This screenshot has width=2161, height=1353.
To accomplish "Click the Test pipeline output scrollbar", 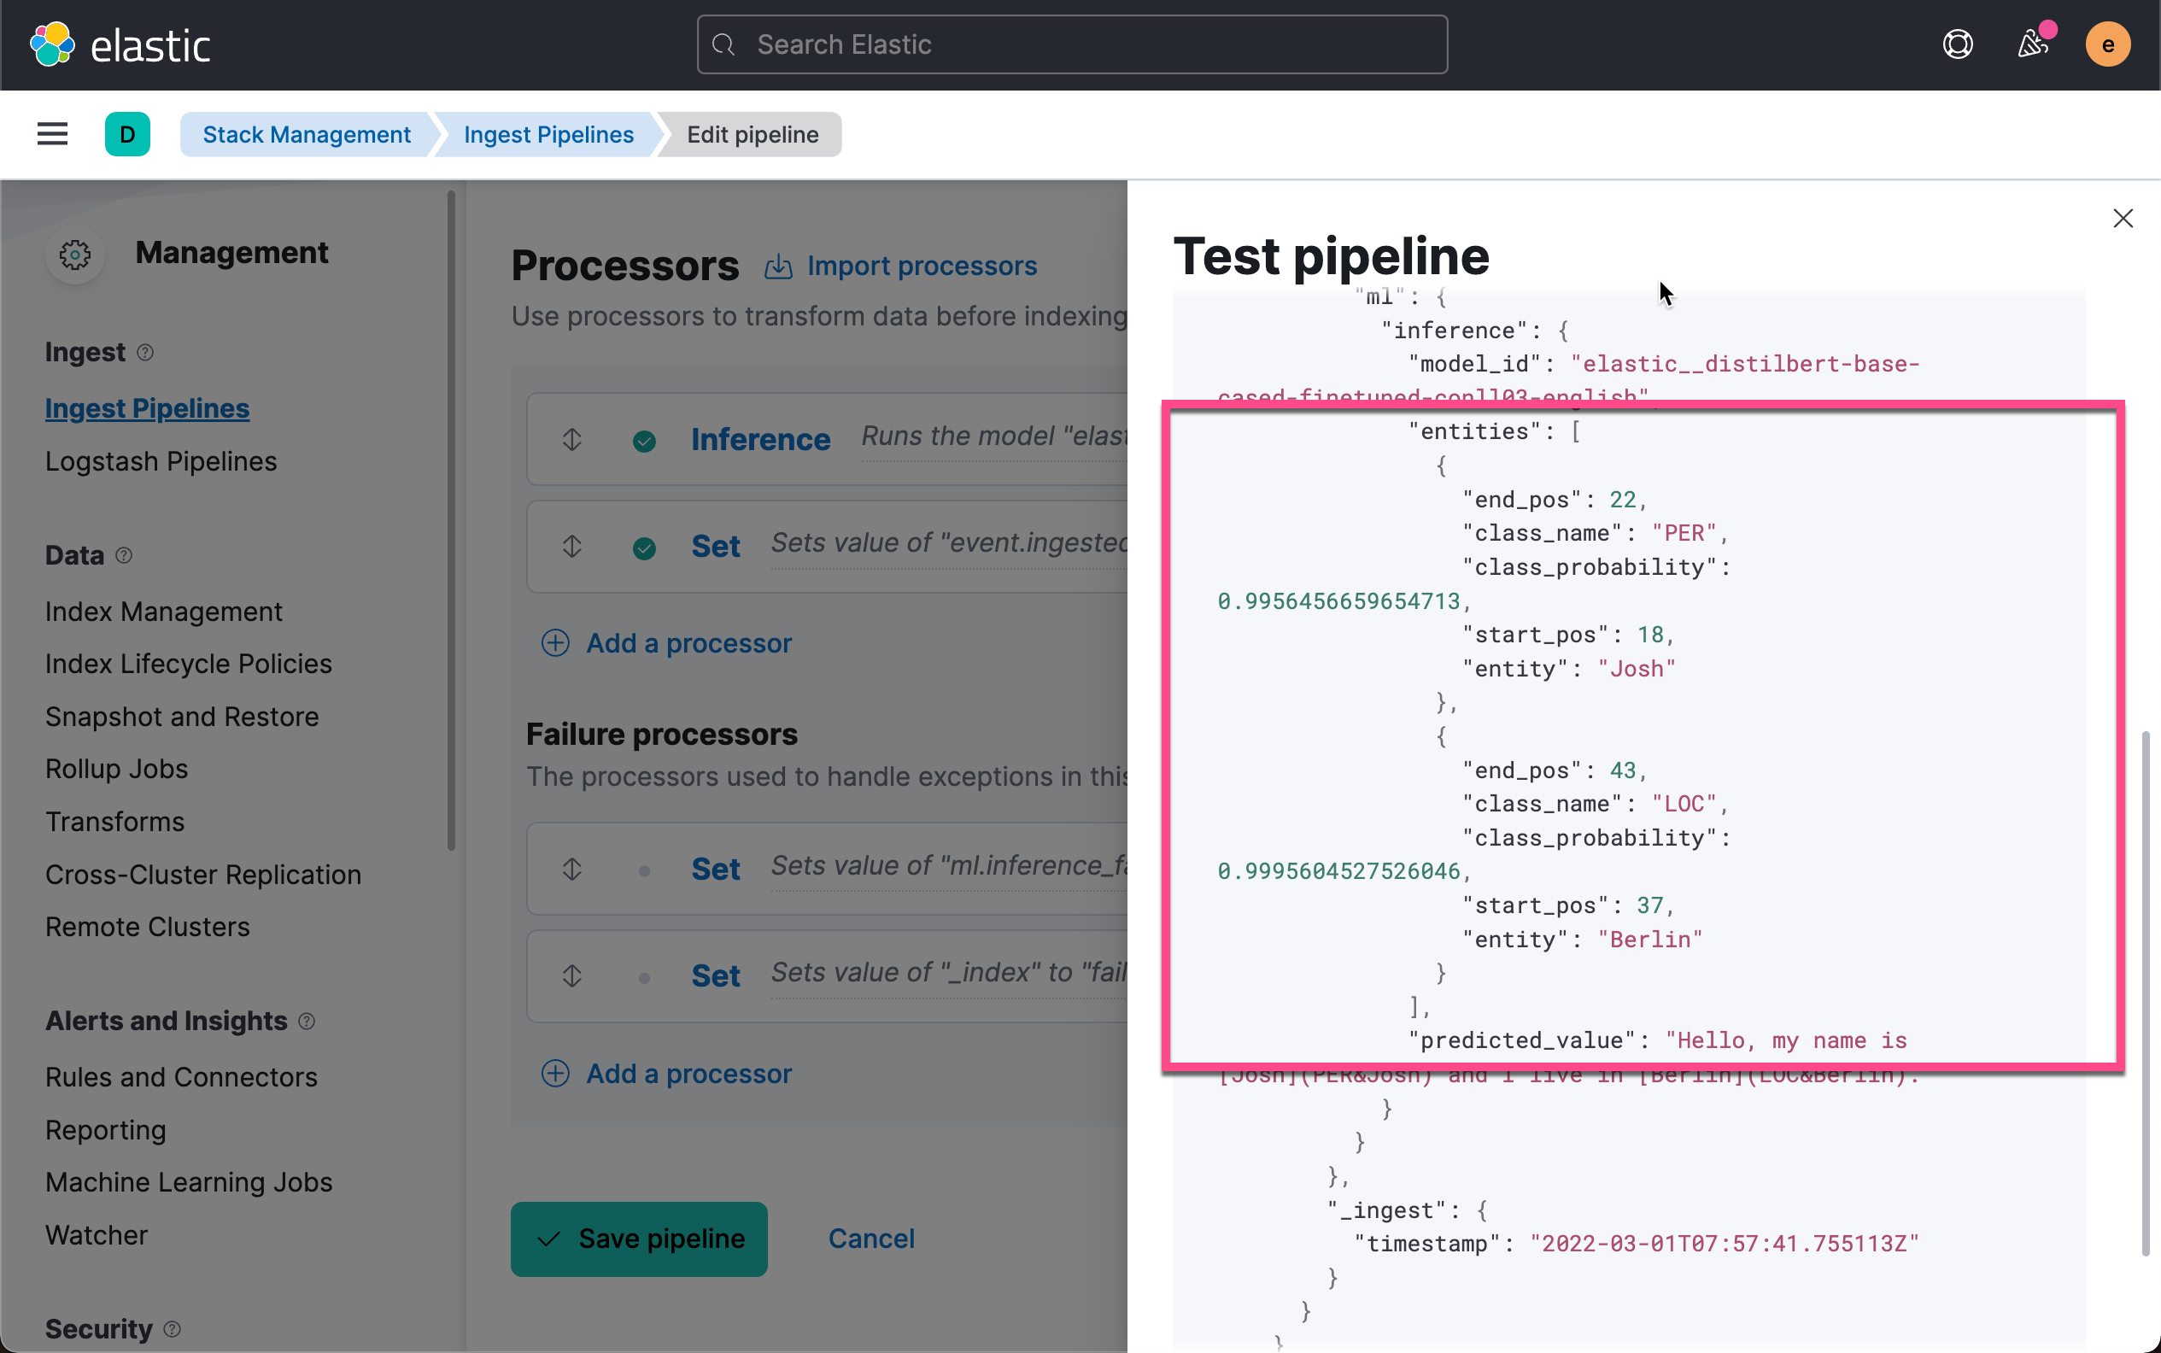I will point(2144,992).
